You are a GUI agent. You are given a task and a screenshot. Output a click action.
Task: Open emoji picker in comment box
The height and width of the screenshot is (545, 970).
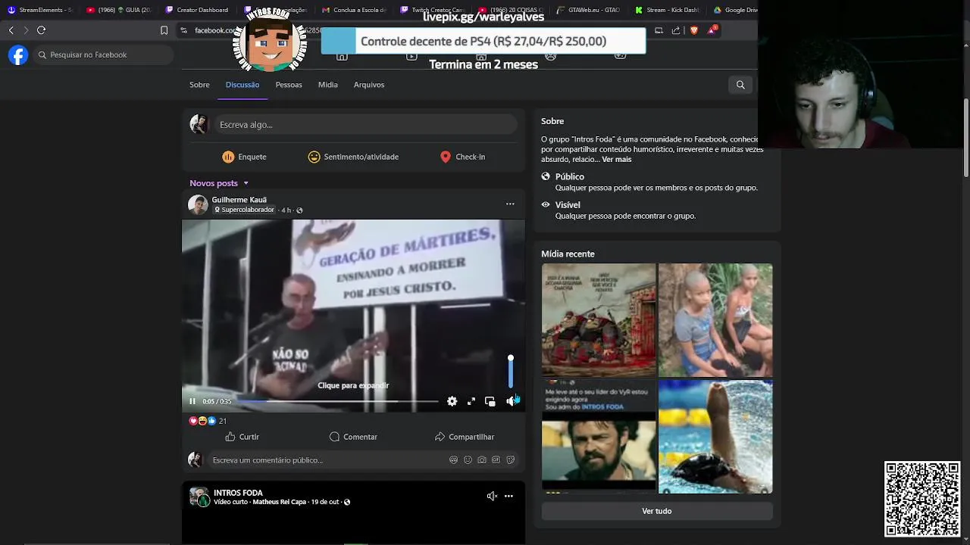click(468, 459)
